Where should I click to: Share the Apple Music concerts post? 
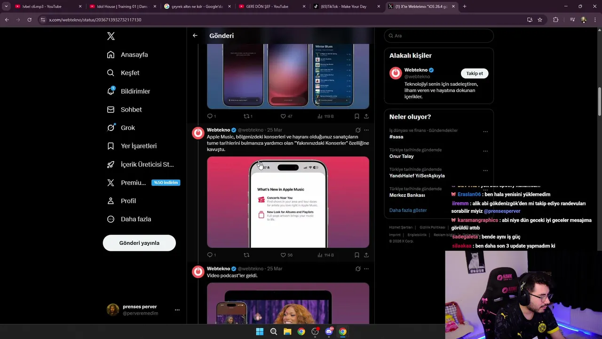coord(366,255)
